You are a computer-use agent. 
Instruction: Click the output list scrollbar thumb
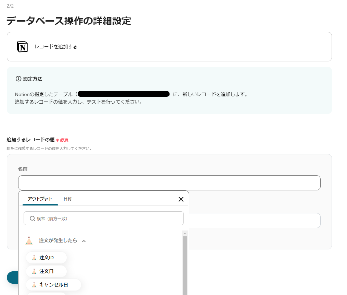coord(185,264)
